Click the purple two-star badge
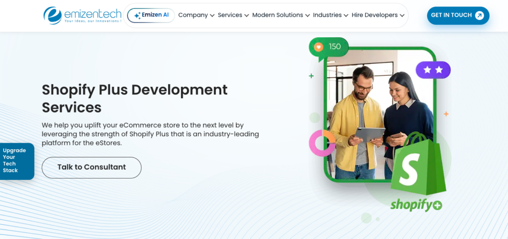The width and height of the screenshot is (508, 239). 433,70
